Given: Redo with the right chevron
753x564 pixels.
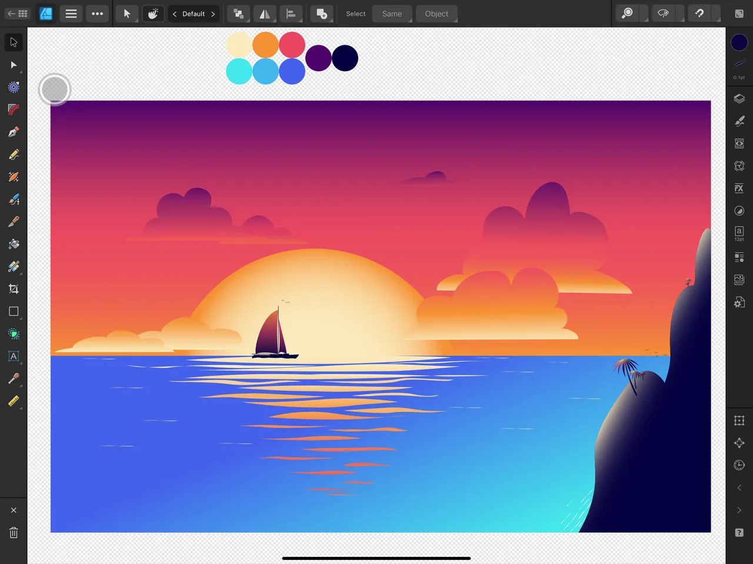Looking at the screenshot, I should (739, 510).
